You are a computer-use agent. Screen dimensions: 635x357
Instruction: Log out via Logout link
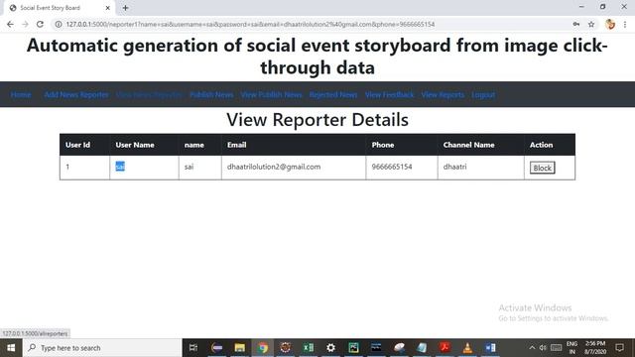pyautogui.click(x=483, y=95)
